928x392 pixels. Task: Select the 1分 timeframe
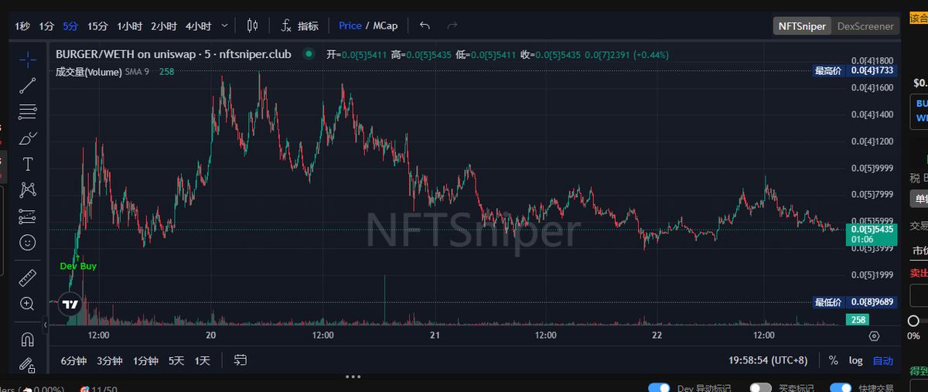pos(46,26)
